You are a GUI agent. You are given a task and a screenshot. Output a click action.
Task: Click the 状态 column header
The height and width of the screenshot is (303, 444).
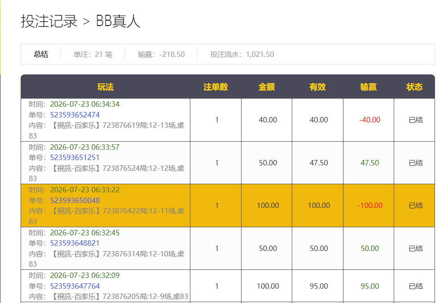pos(414,87)
